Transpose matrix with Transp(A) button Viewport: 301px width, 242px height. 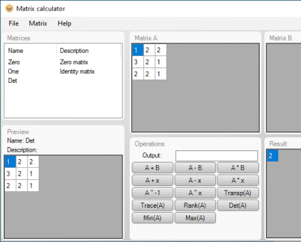point(237,193)
